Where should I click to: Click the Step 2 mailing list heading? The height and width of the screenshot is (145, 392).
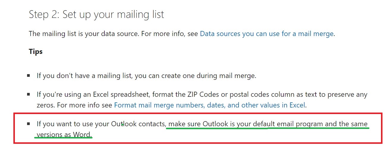point(96,14)
